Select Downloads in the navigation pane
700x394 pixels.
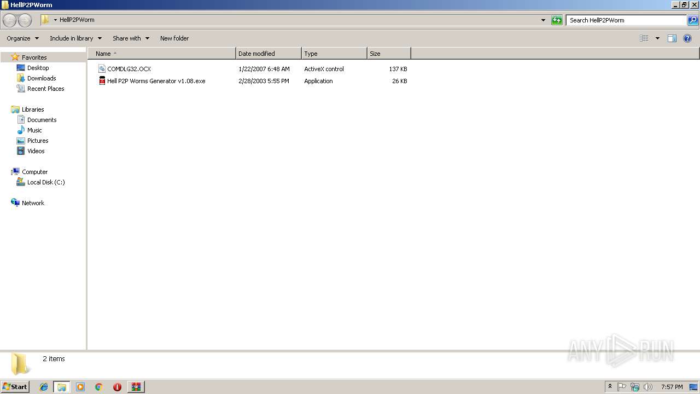pyautogui.click(x=42, y=78)
